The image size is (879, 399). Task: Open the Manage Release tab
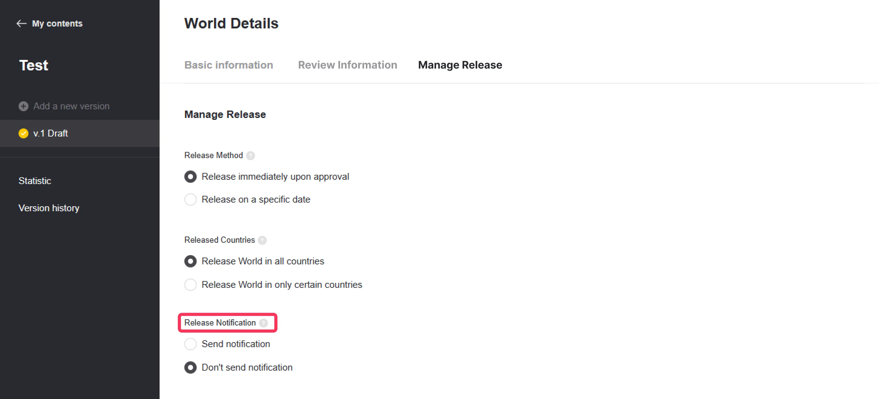[x=460, y=65]
